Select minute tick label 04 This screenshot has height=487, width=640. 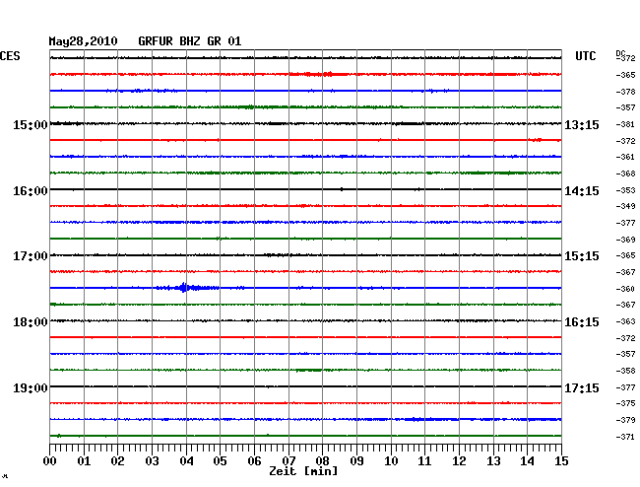pos(186,461)
